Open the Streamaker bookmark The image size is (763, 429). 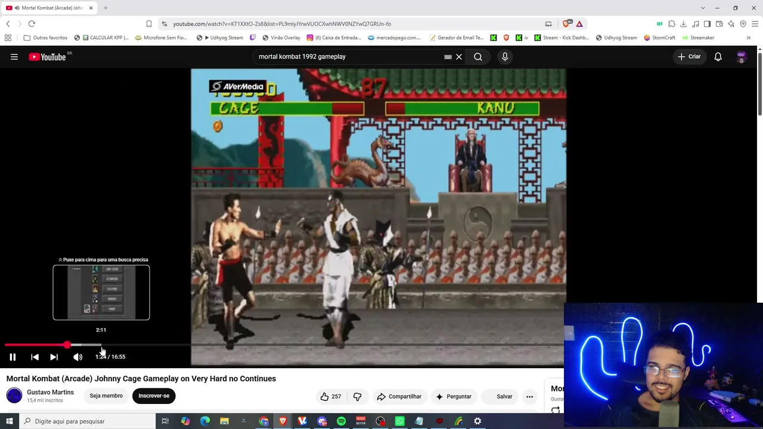[698, 38]
